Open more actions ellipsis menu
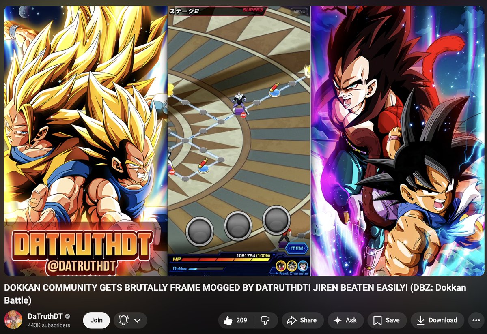The image size is (487, 334). pyautogui.click(x=476, y=320)
